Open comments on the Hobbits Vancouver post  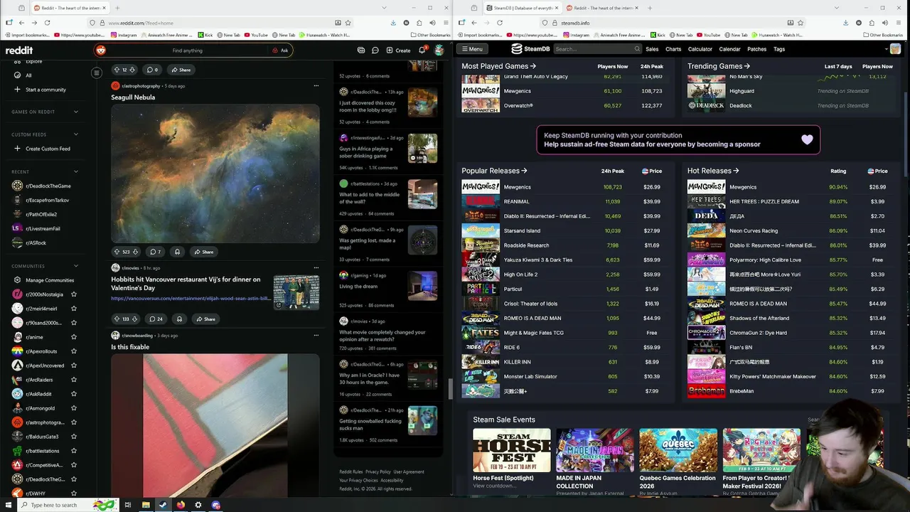pyautogui.click(x=156, y=319)
